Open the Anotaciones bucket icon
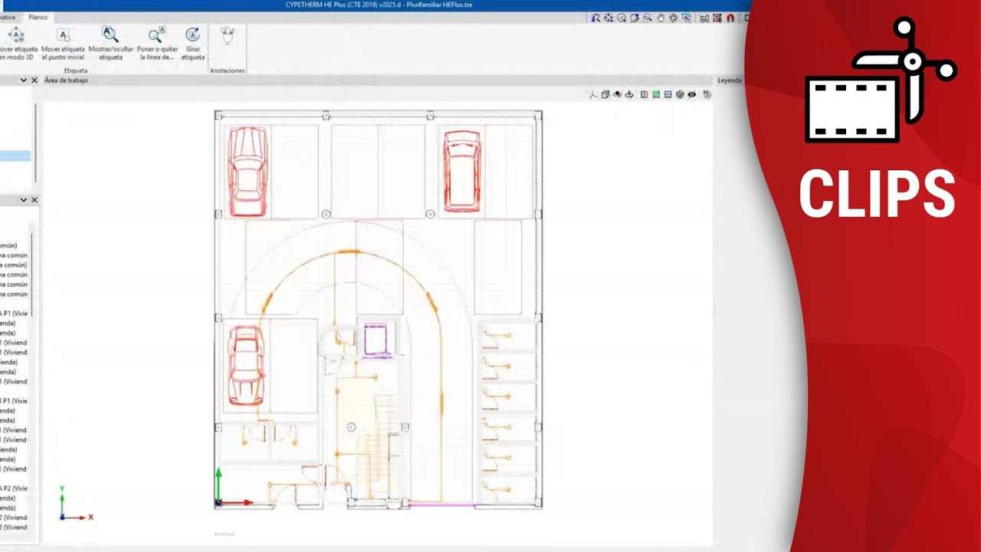This screenshot has width=981, height=552. click(227, 34)
